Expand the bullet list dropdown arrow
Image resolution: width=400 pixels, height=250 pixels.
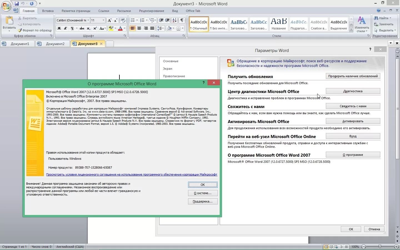137,20
